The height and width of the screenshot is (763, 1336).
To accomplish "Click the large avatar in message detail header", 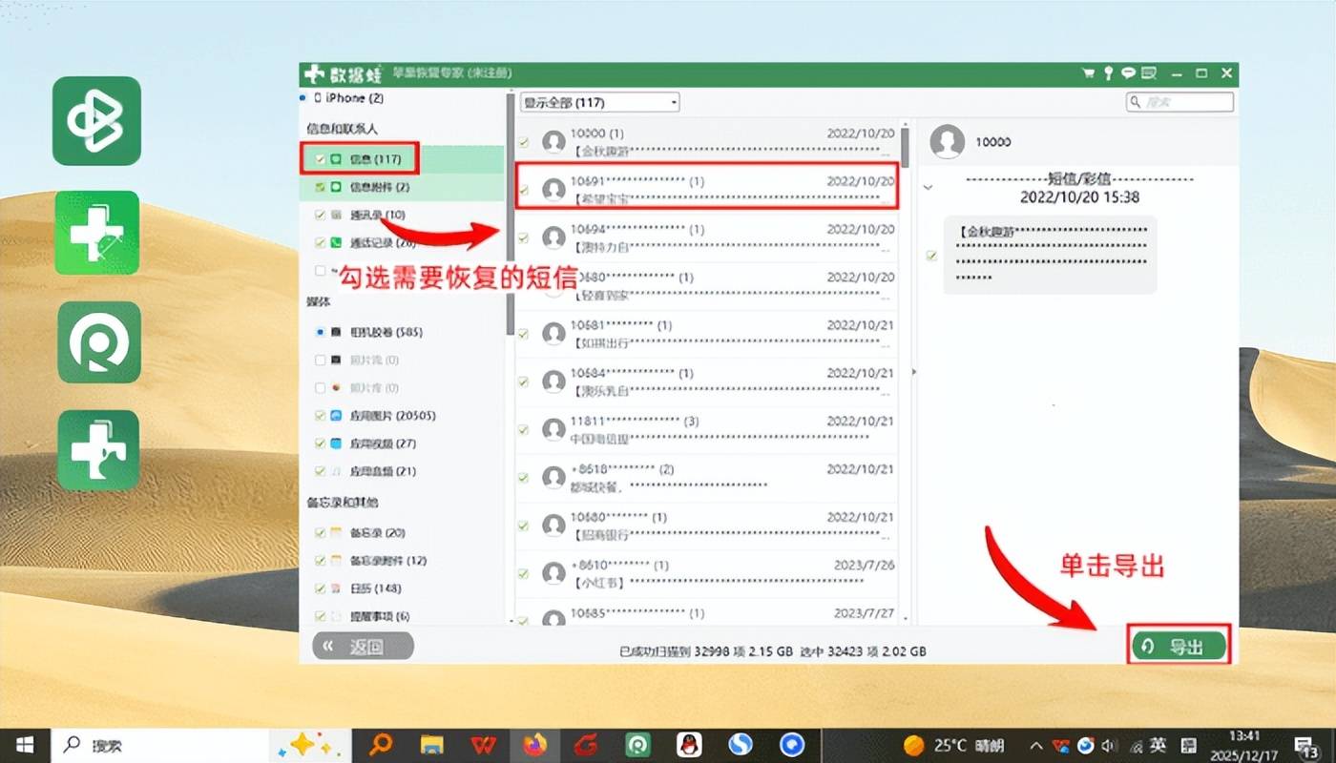I will (948, 141).
